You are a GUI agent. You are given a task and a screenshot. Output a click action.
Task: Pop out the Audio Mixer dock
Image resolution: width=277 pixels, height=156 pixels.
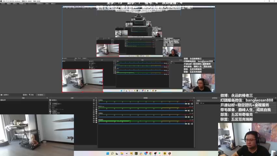point(194,98)
